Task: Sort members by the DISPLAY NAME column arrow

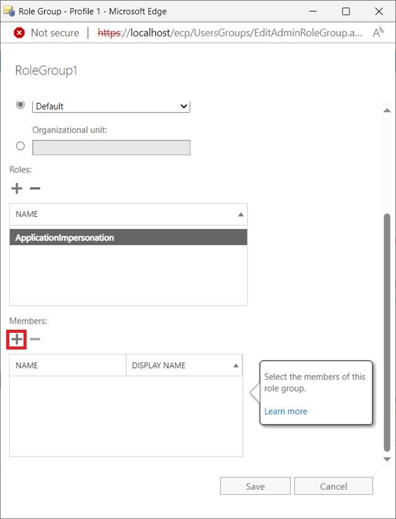Action: 235,366
